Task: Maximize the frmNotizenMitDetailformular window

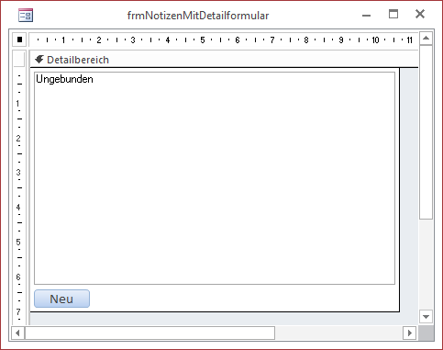Action: pyautogui.click(x=393, y=14)
